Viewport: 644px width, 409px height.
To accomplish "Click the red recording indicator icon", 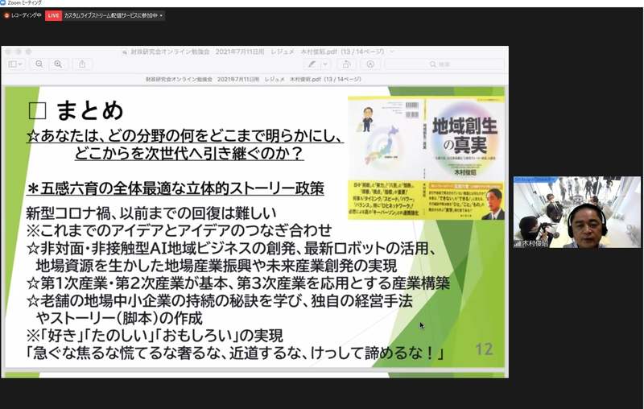I will coord(6,15).
